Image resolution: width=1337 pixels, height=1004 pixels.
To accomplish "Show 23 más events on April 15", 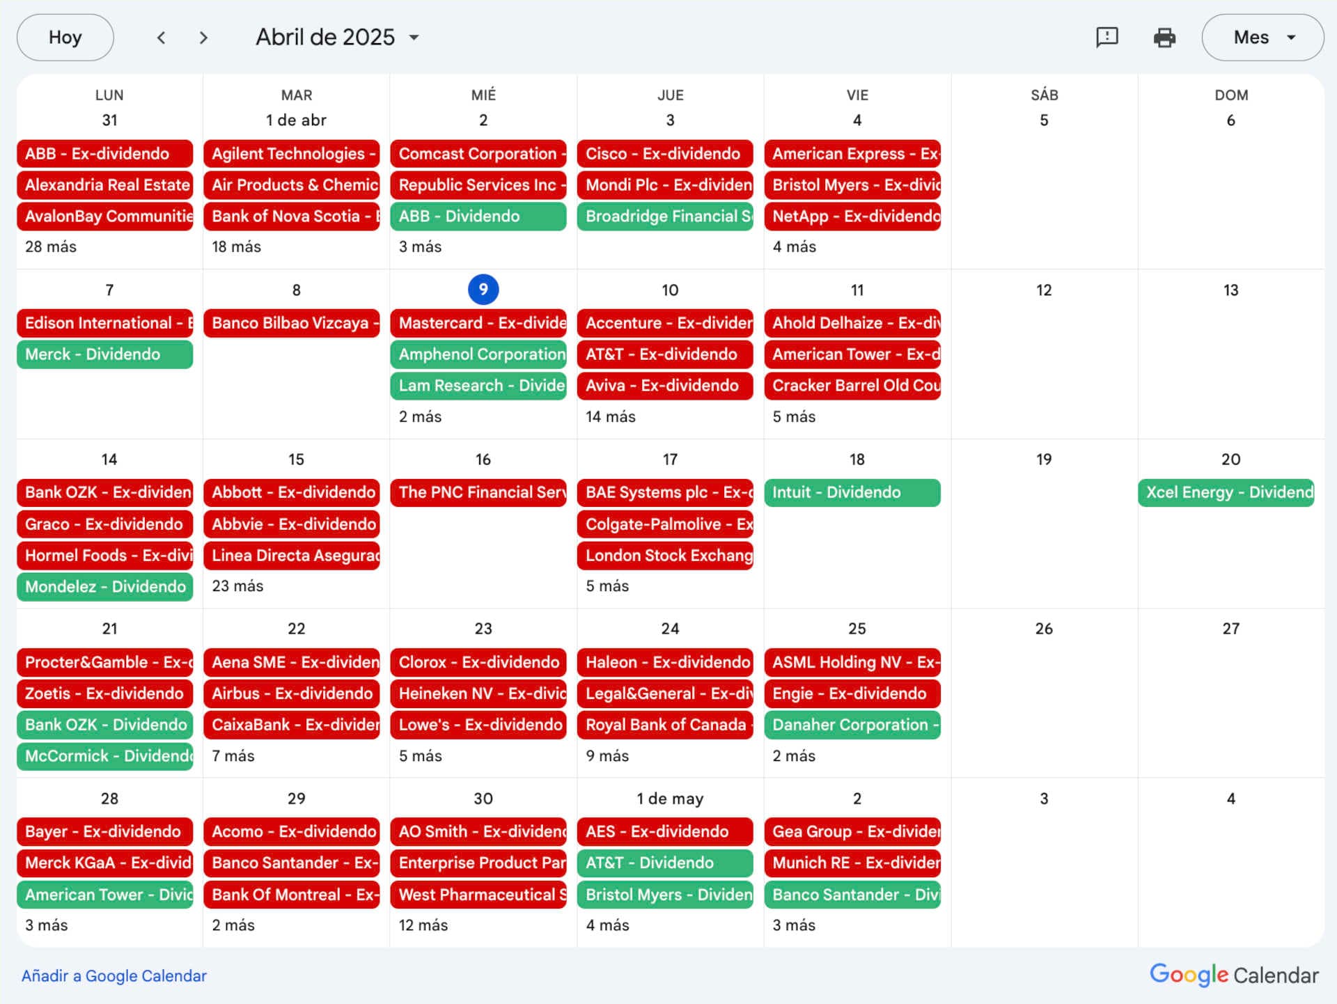I will click(237, 586).
